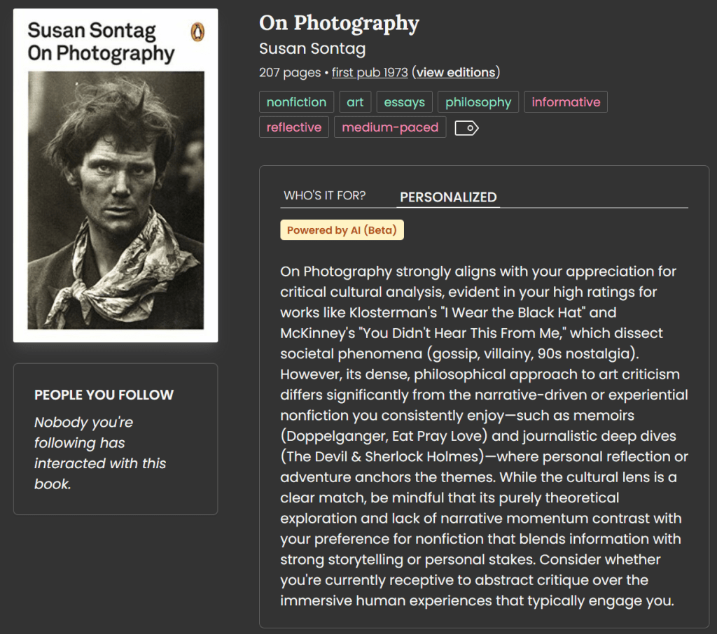Click the Powered by AI (Beta) badge
The width and height of the screenshot is (717, 634).
pyautogui.click(x=342, y=229)
